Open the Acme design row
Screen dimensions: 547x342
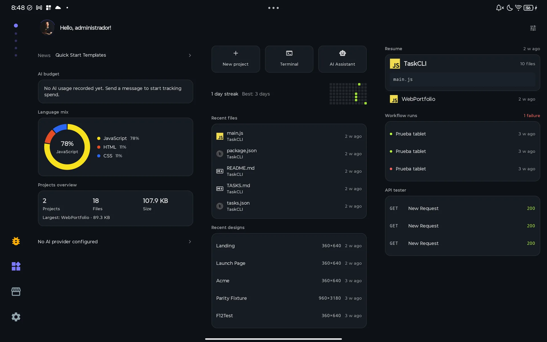pyautogui.click(x=289, y=281)
